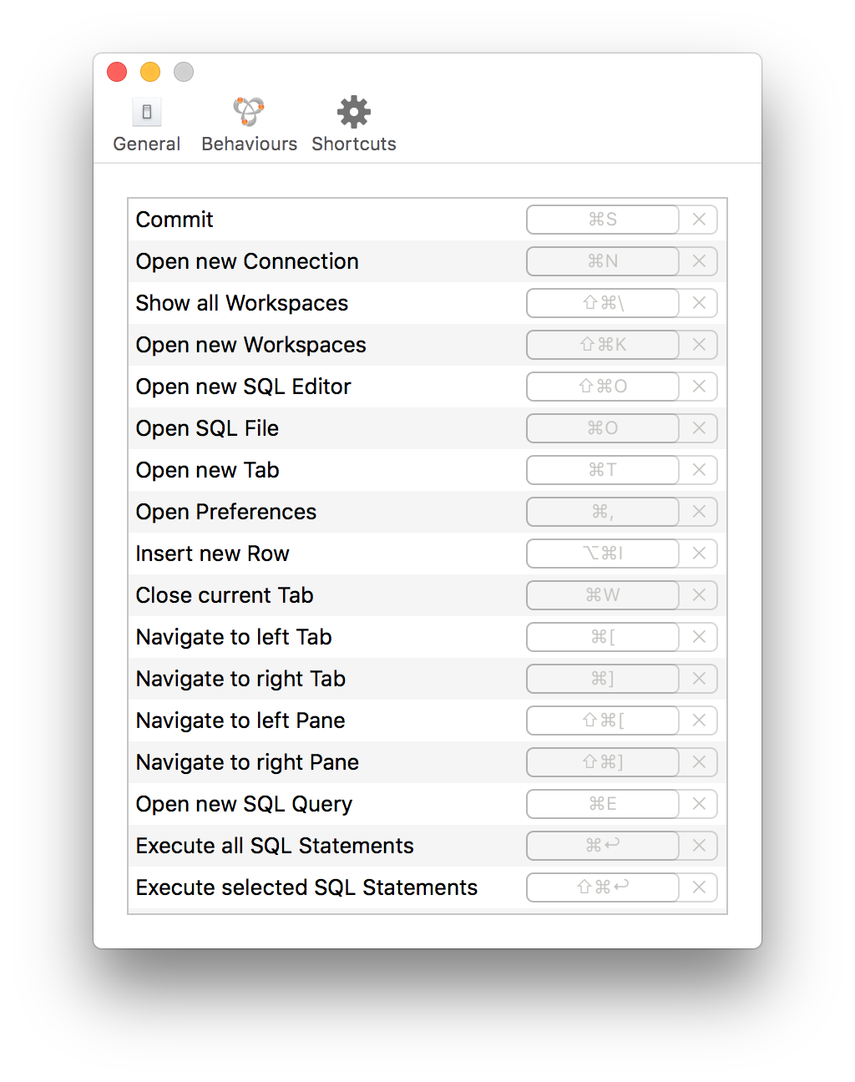Edit the Open new SQL Query shortcut field
Screen dimensions: 855x1082
pos(602,804)
